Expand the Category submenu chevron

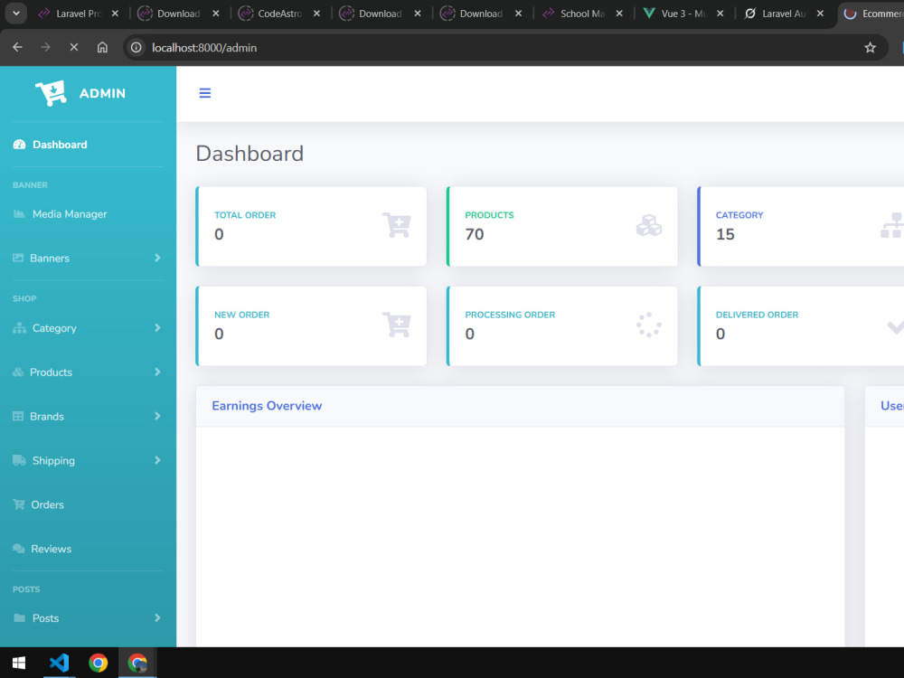click(157, 327)
